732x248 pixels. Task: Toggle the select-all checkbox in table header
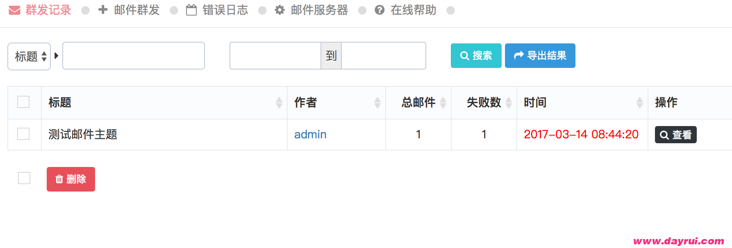click(x=23, y=102)
